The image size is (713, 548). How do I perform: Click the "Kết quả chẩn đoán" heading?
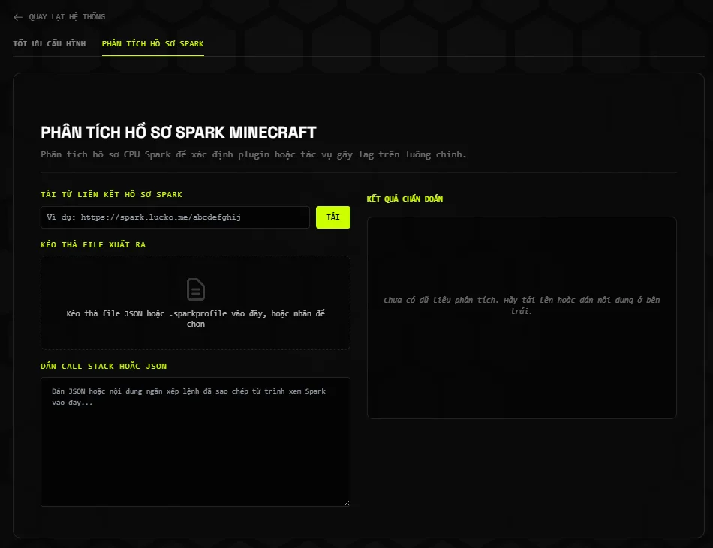point(405,199)
